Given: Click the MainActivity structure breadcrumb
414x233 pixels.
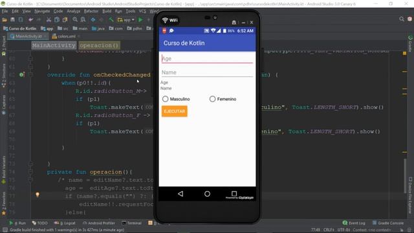Looking at the screenshot, I should [x=54, y=45].
